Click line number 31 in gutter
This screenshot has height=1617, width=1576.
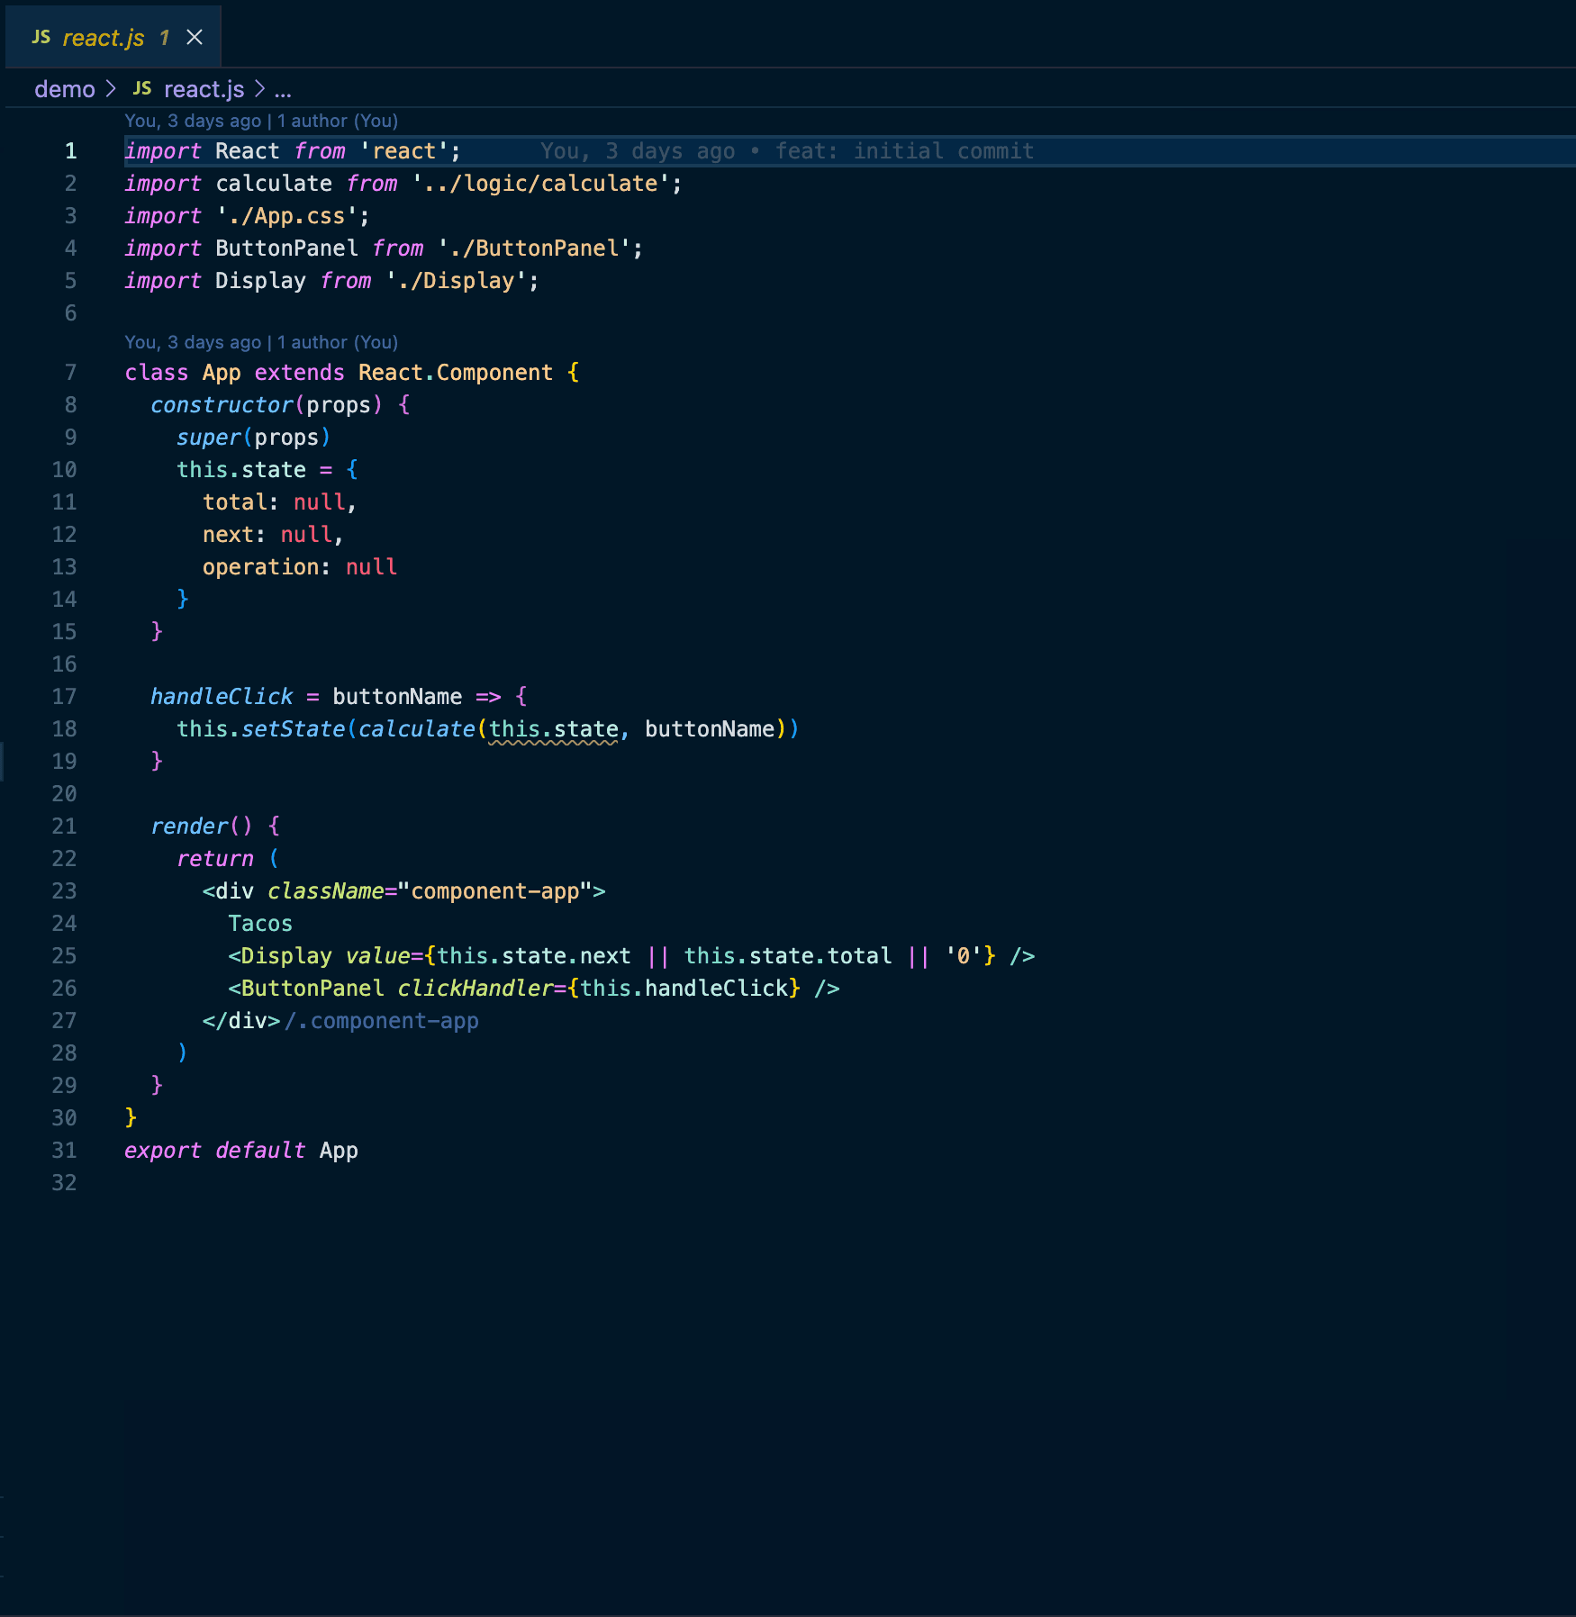[64, 1151]
